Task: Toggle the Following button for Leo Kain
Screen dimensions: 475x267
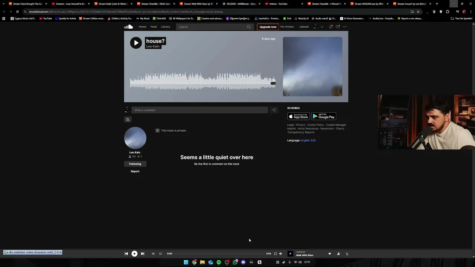Action: point(135,164)
